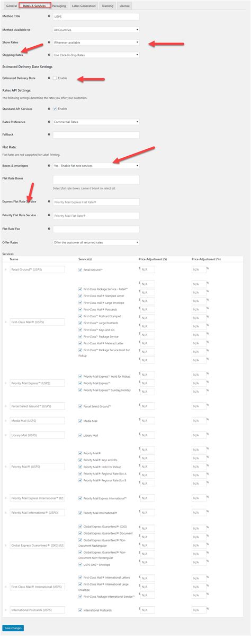Click the help icon for Flat Rate Fee

point(49,229)
